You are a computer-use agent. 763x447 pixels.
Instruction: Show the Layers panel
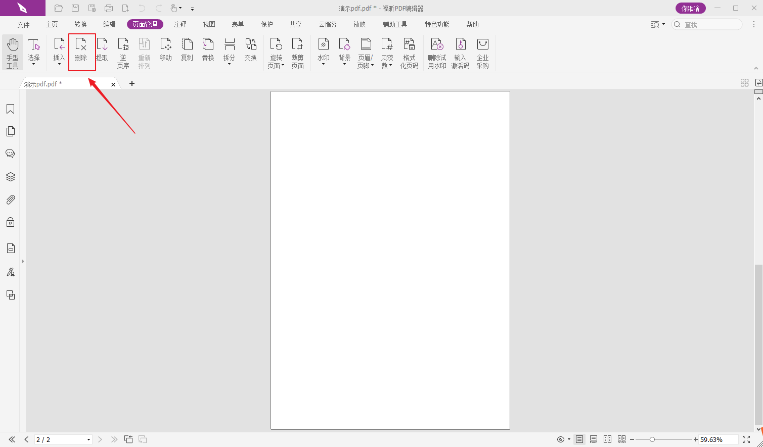(10, 177)
